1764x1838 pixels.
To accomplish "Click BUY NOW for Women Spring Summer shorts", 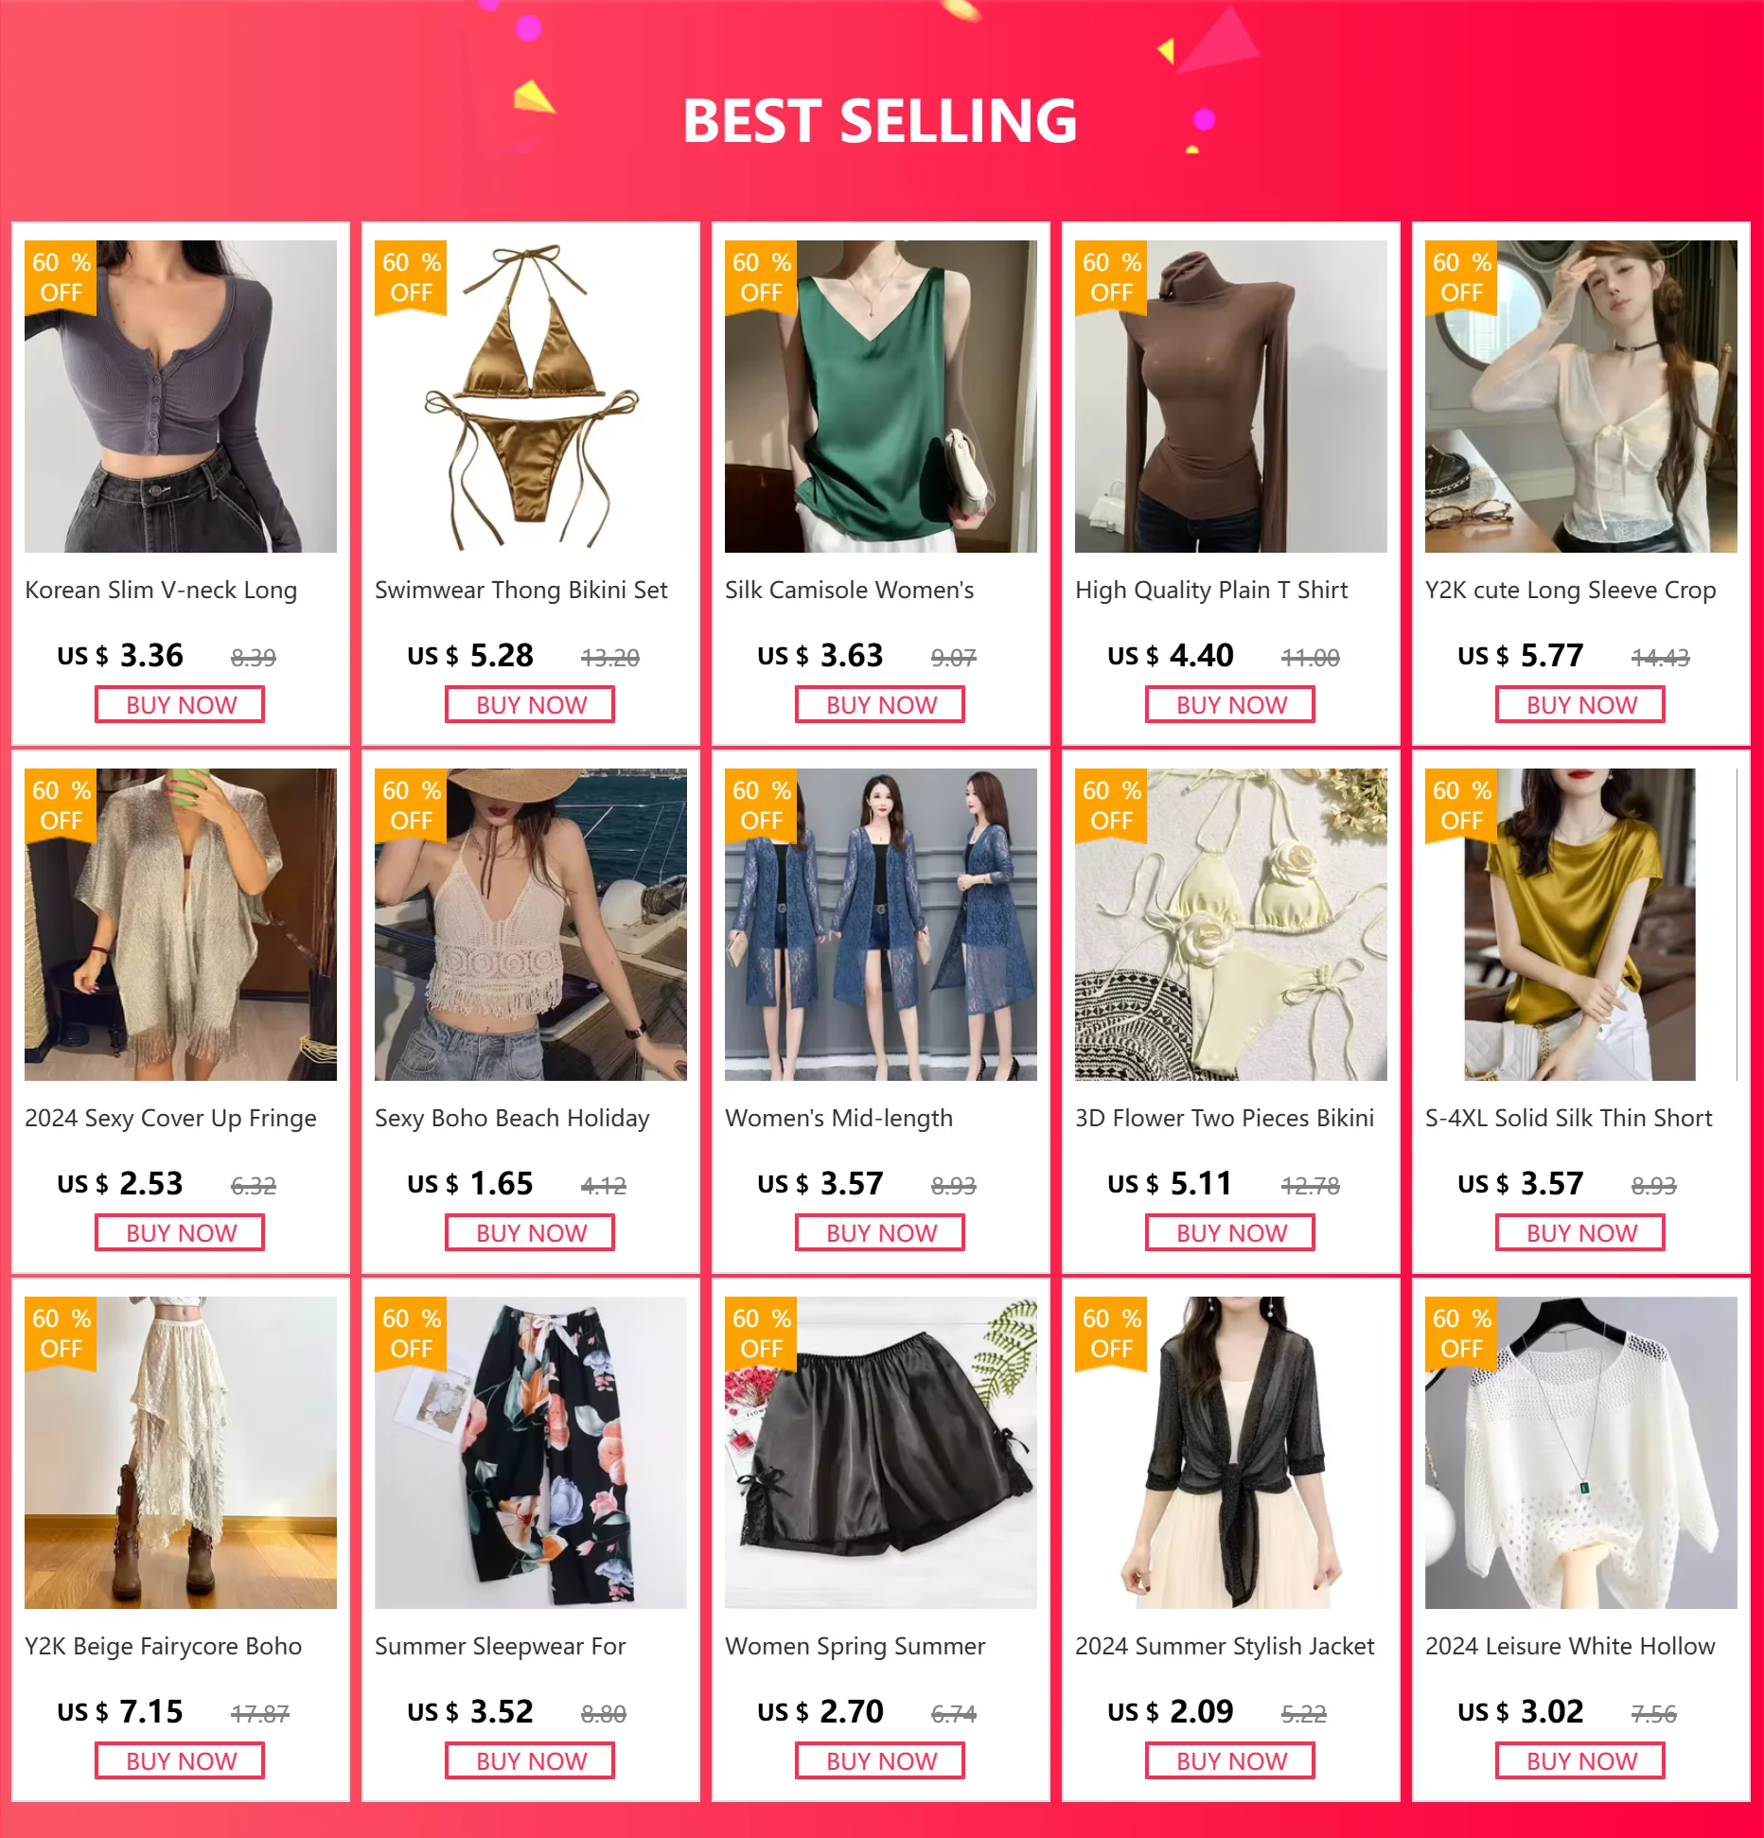I will coord(880,1761).
